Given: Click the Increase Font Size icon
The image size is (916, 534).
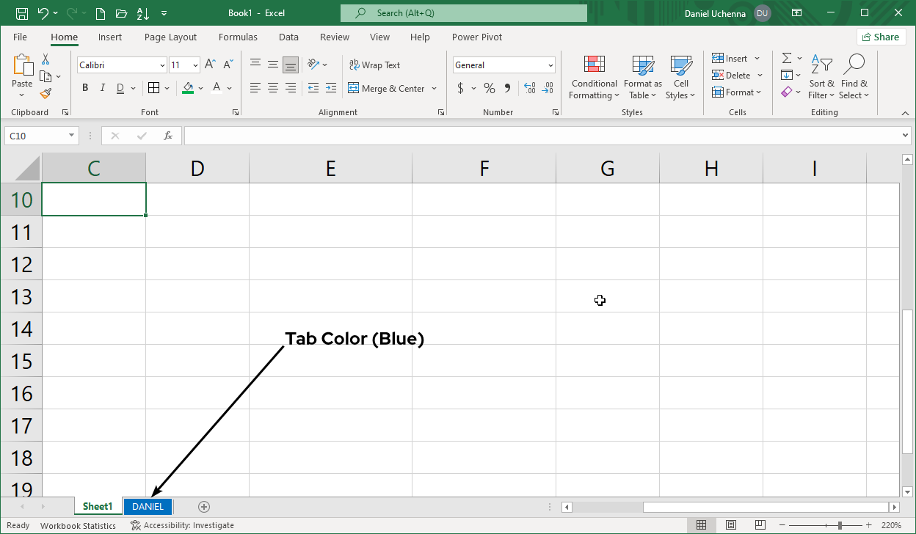Looking at the screenshot, I should (x=210, y=64).
